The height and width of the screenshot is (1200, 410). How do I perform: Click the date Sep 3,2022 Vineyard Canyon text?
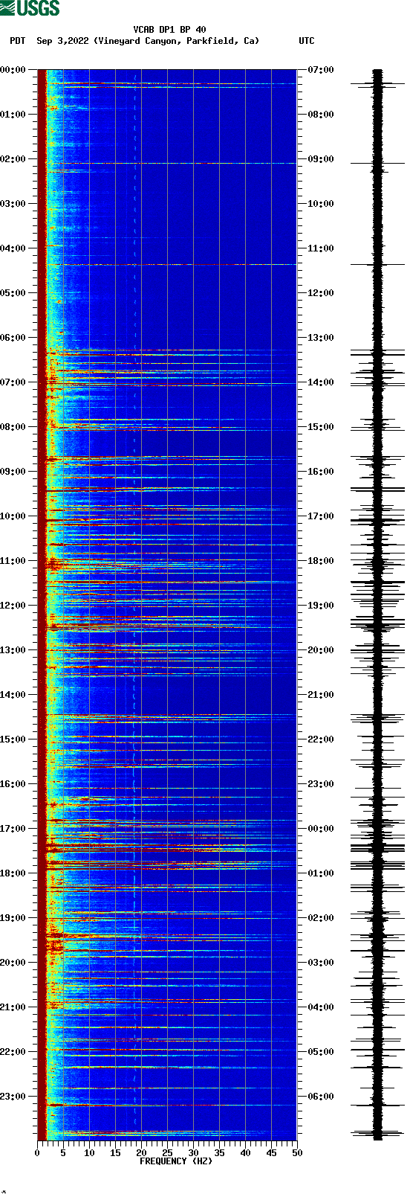tap(148, 41)
